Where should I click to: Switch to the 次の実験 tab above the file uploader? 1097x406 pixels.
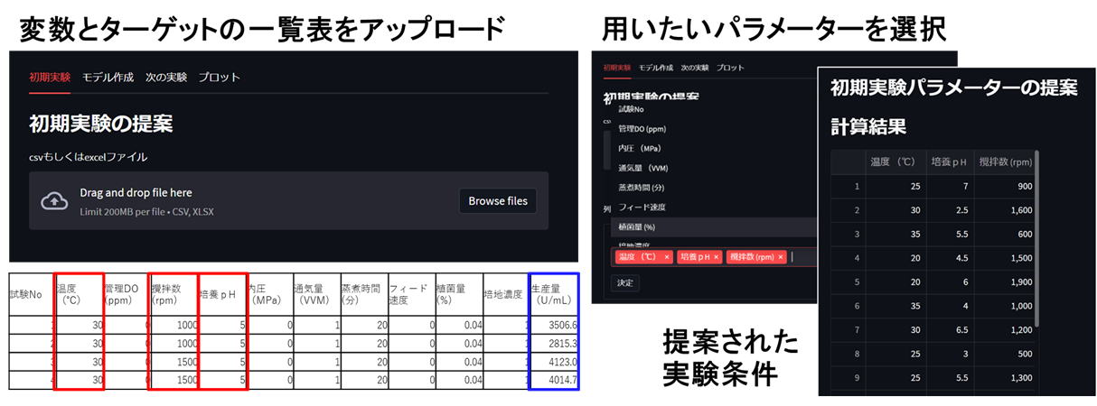click(166, 77)
